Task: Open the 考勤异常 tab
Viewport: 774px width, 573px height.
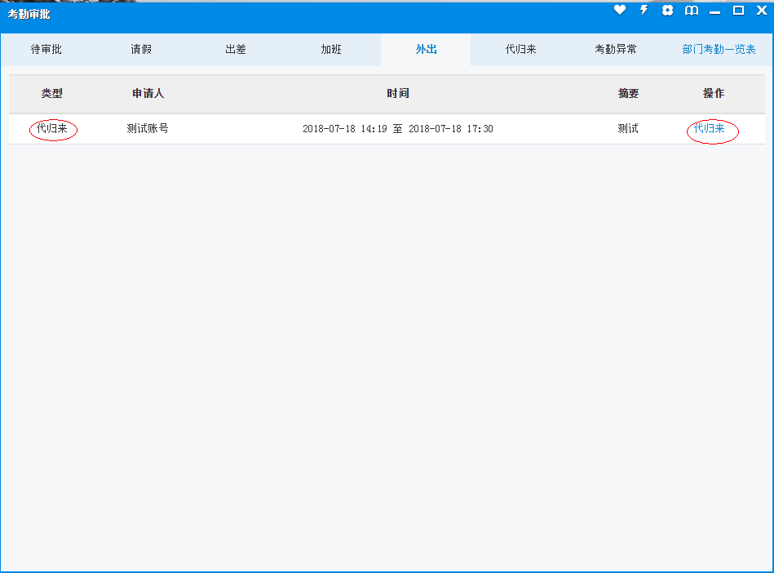Action: click(616, 50)
